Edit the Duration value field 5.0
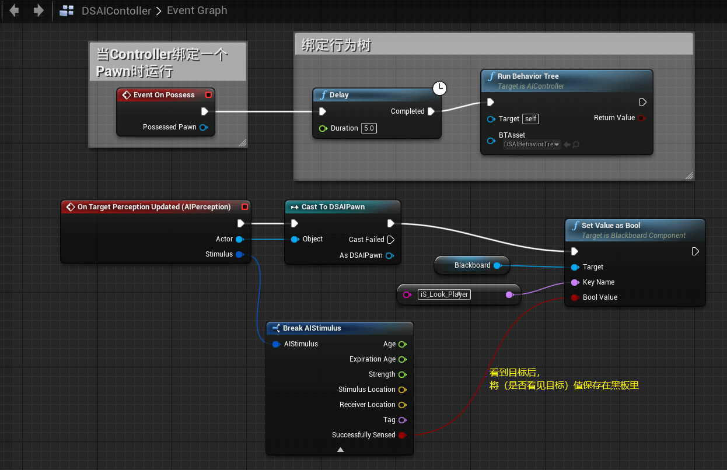The width and height of the screenshot is (727, 470). point(369,128)
